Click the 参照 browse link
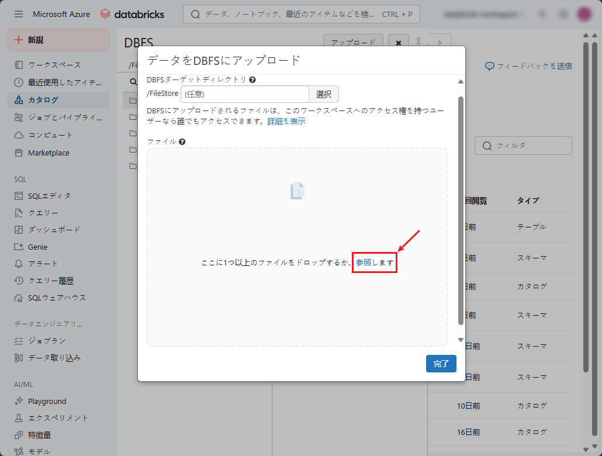This screenshot has width=602, height=456. point(364,263)
